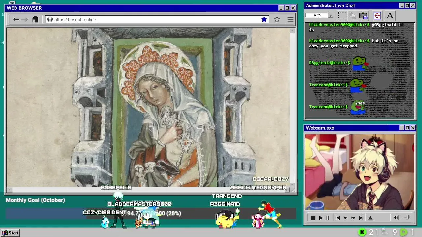This screenshot has width=422, height=237.
Task: Open the Start menu
Action: tap(10, 233)
